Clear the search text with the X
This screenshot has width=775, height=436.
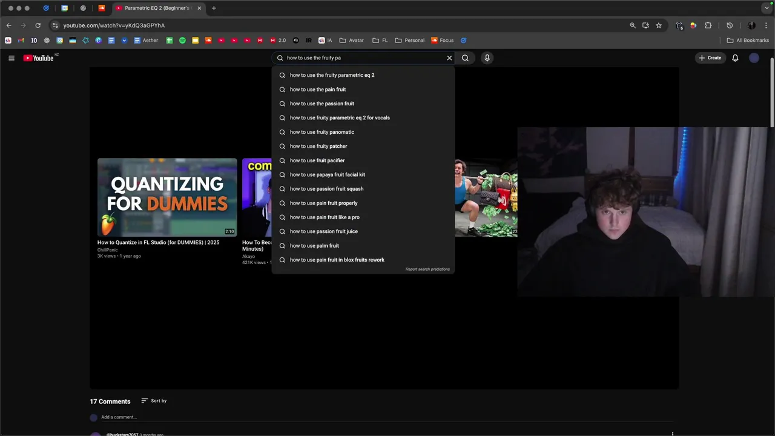[449, 58]
